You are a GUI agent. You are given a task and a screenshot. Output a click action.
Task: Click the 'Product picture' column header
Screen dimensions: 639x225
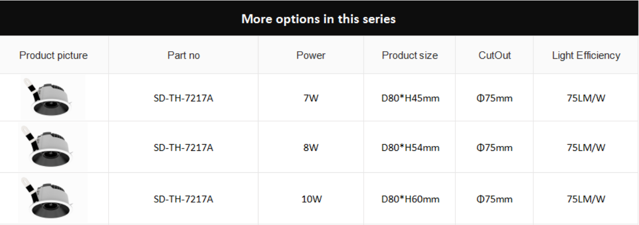(x=53, y=56)
